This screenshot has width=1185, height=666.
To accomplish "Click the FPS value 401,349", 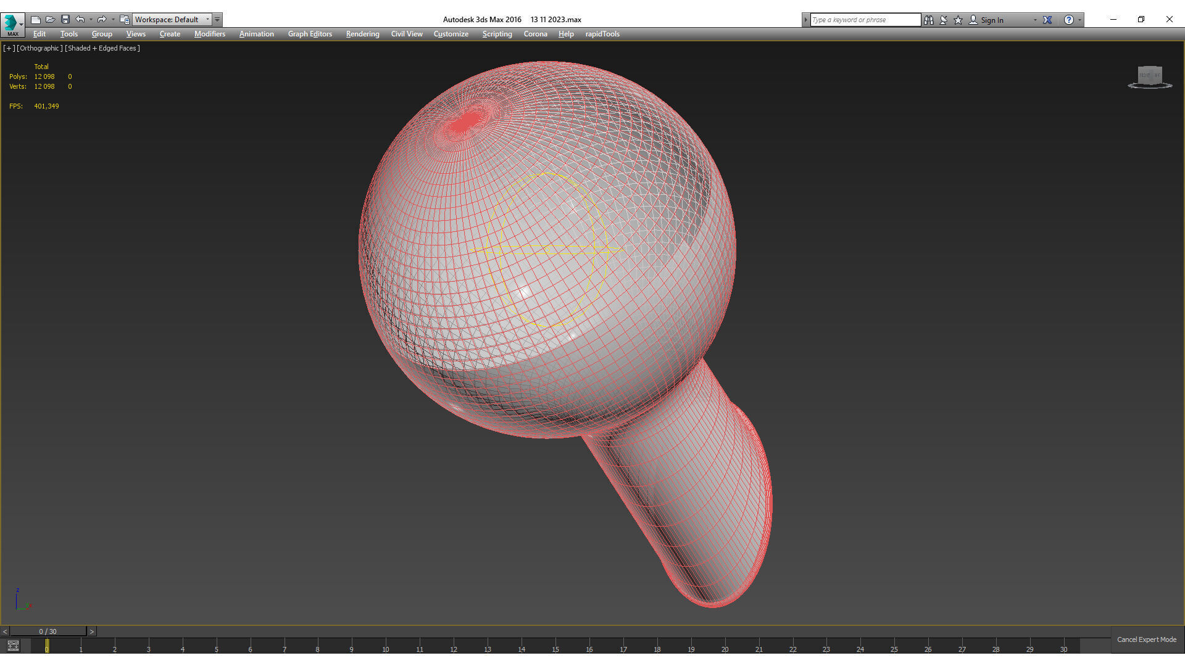I will [x=46, y=106].
